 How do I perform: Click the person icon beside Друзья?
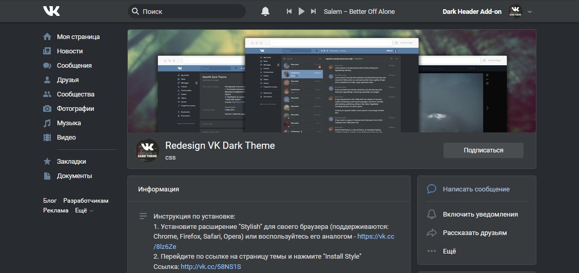point(47,80)
